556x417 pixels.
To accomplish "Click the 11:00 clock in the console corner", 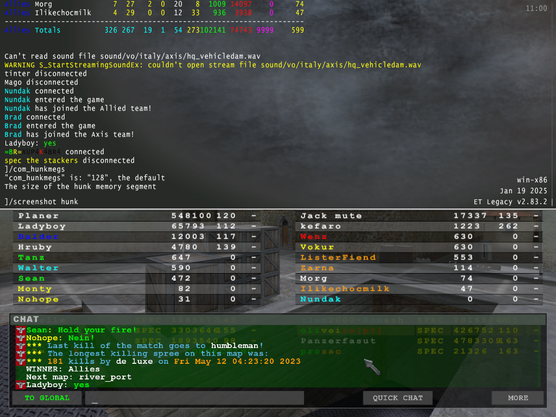I will pos(536,8).
